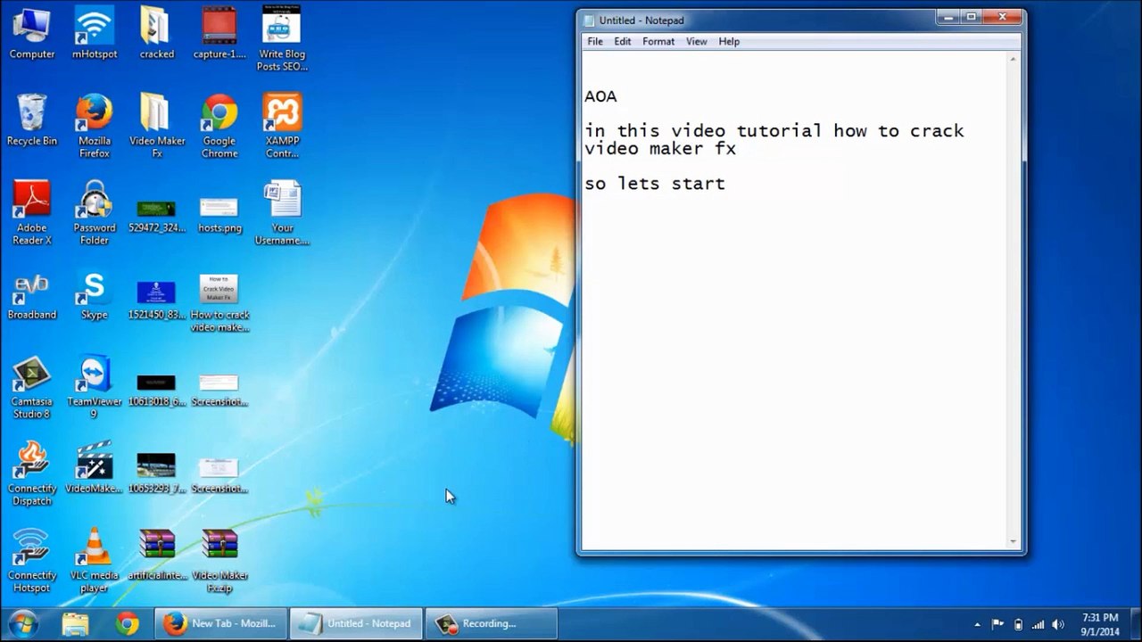Open the View menu in Notepad
This screenshot has width=1142, height=642.
pos(697,41)
